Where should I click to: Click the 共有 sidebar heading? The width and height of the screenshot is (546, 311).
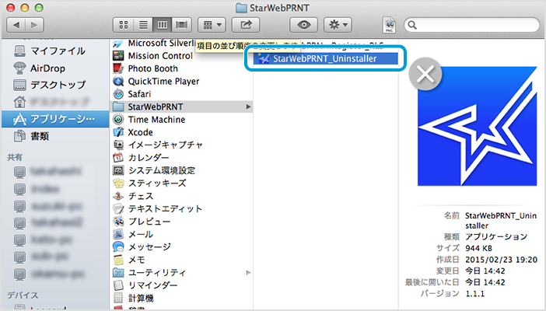click(x=15, y=157)
